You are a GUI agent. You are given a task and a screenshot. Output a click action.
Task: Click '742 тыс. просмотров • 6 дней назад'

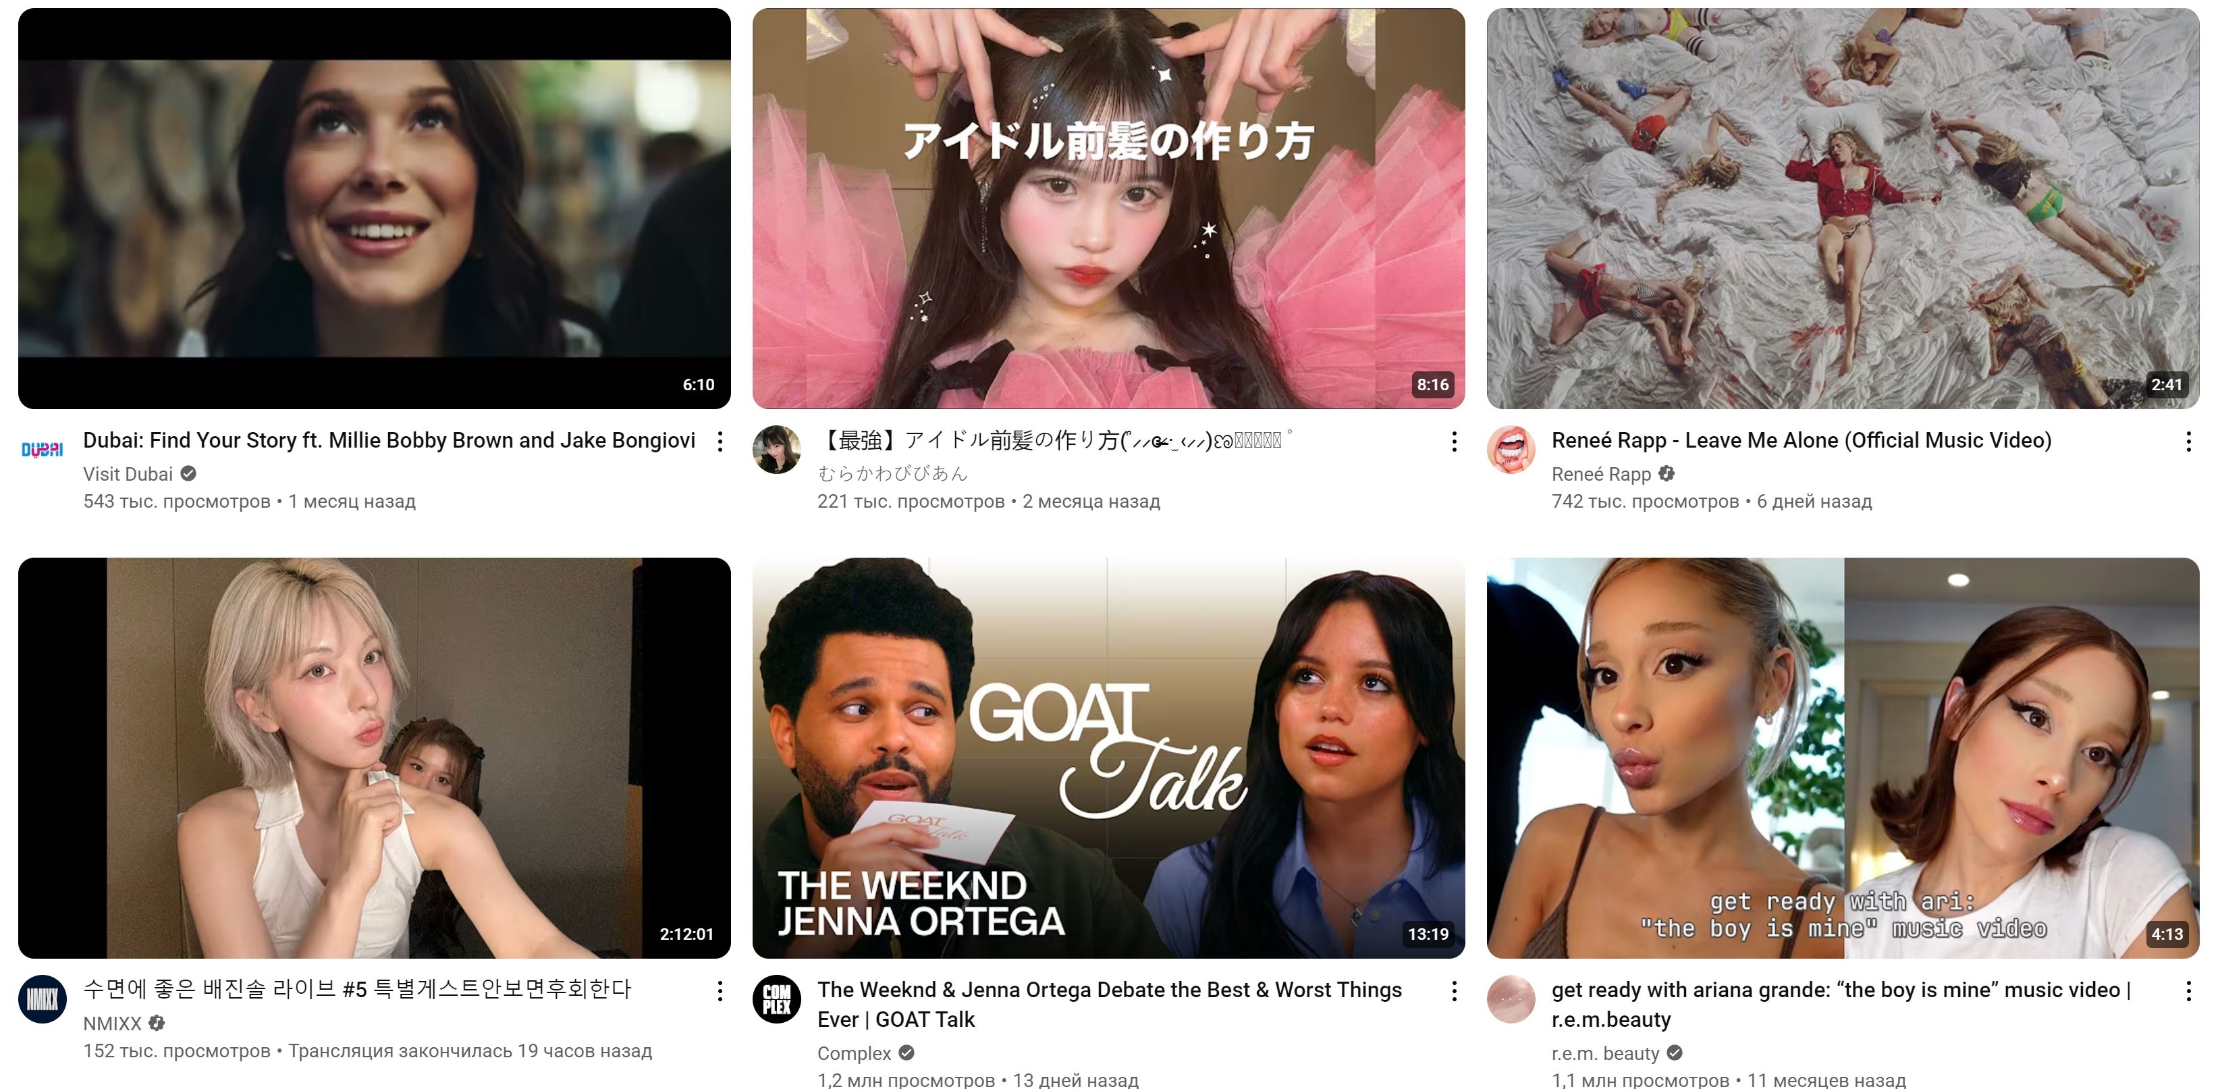(x=1712, y=501)
